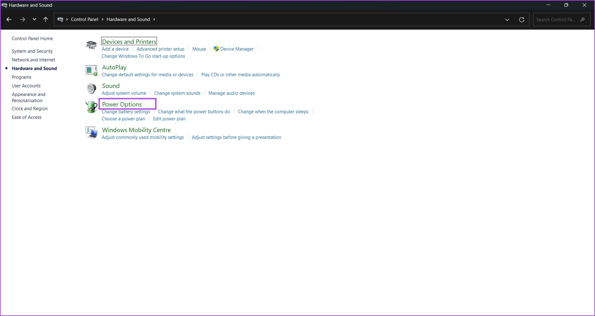Open the address bar history dropdown

tap(507, 19)
